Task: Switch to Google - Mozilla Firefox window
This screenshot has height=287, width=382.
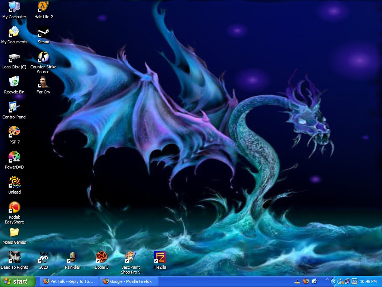Action: pyautogui.click(x=129, y=281)
